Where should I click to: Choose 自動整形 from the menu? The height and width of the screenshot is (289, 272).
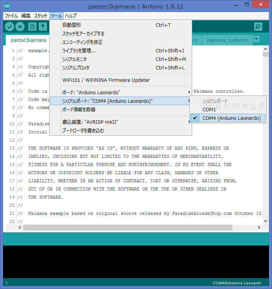tap(121, 25)
